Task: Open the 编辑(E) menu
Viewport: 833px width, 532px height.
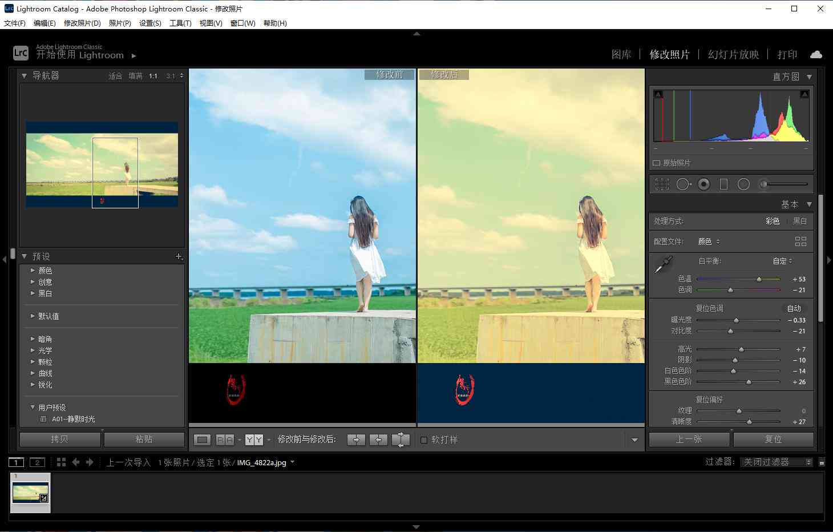Action: (x=45, y=23)
